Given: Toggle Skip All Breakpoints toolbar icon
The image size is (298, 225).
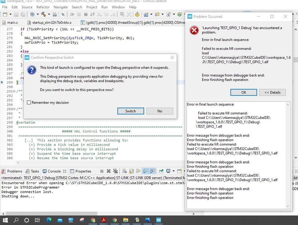Looking at the screenshot, I should pos(63,14).
